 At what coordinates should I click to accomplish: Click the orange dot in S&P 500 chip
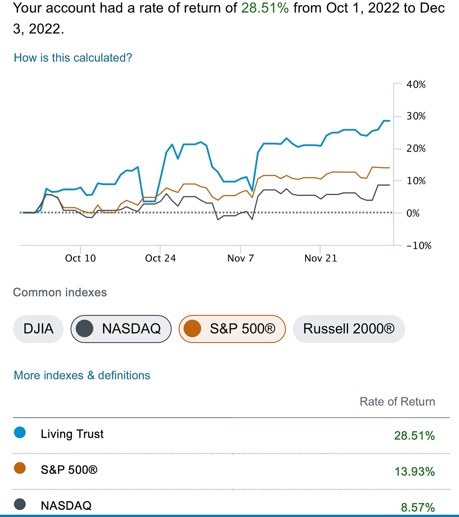point(192,329)
